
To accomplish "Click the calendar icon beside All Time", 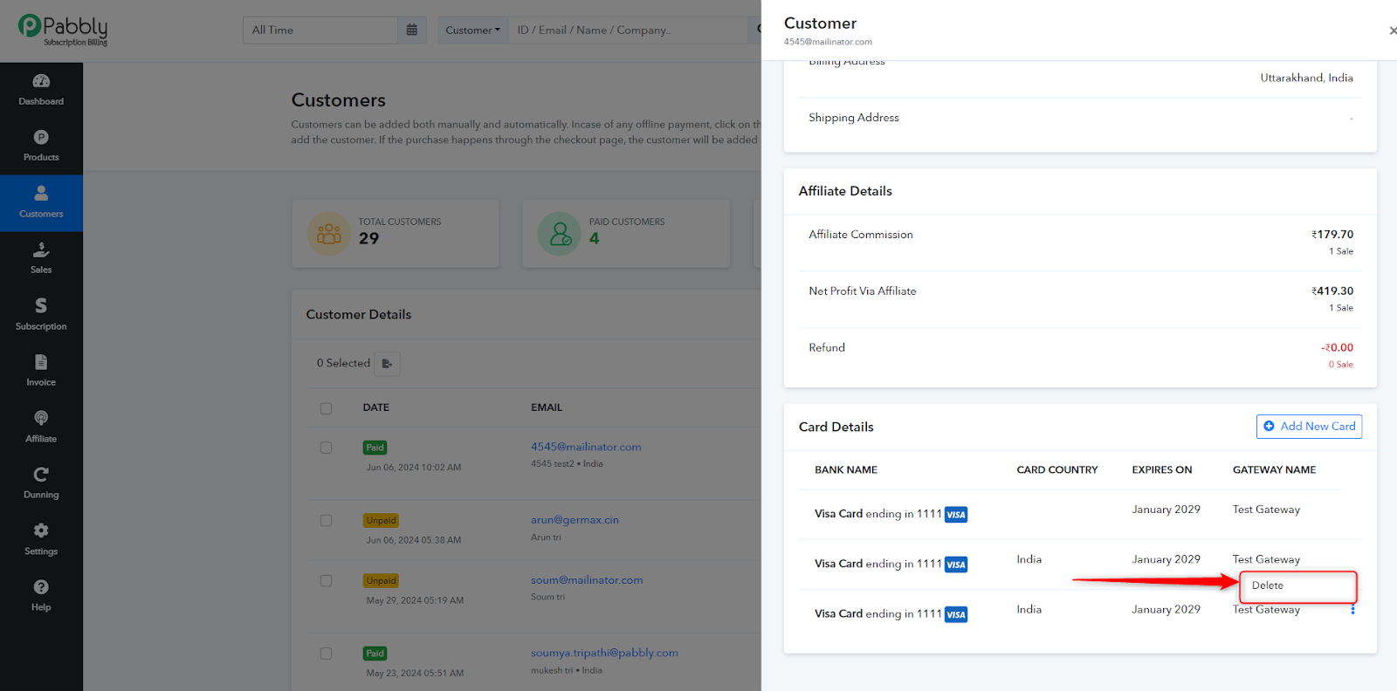I will 412,30.
